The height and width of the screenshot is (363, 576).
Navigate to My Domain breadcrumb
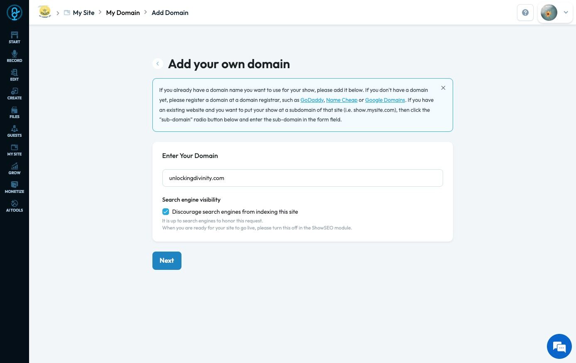pos(123,12)
